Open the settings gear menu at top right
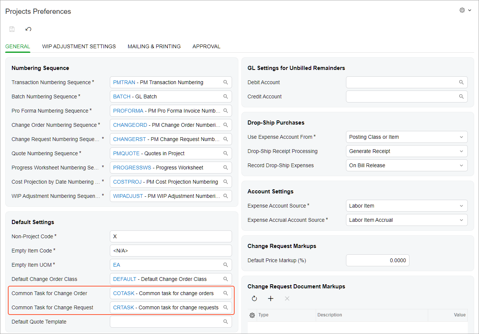Screen dimensions: 479x334 click(x=465, y=10)
